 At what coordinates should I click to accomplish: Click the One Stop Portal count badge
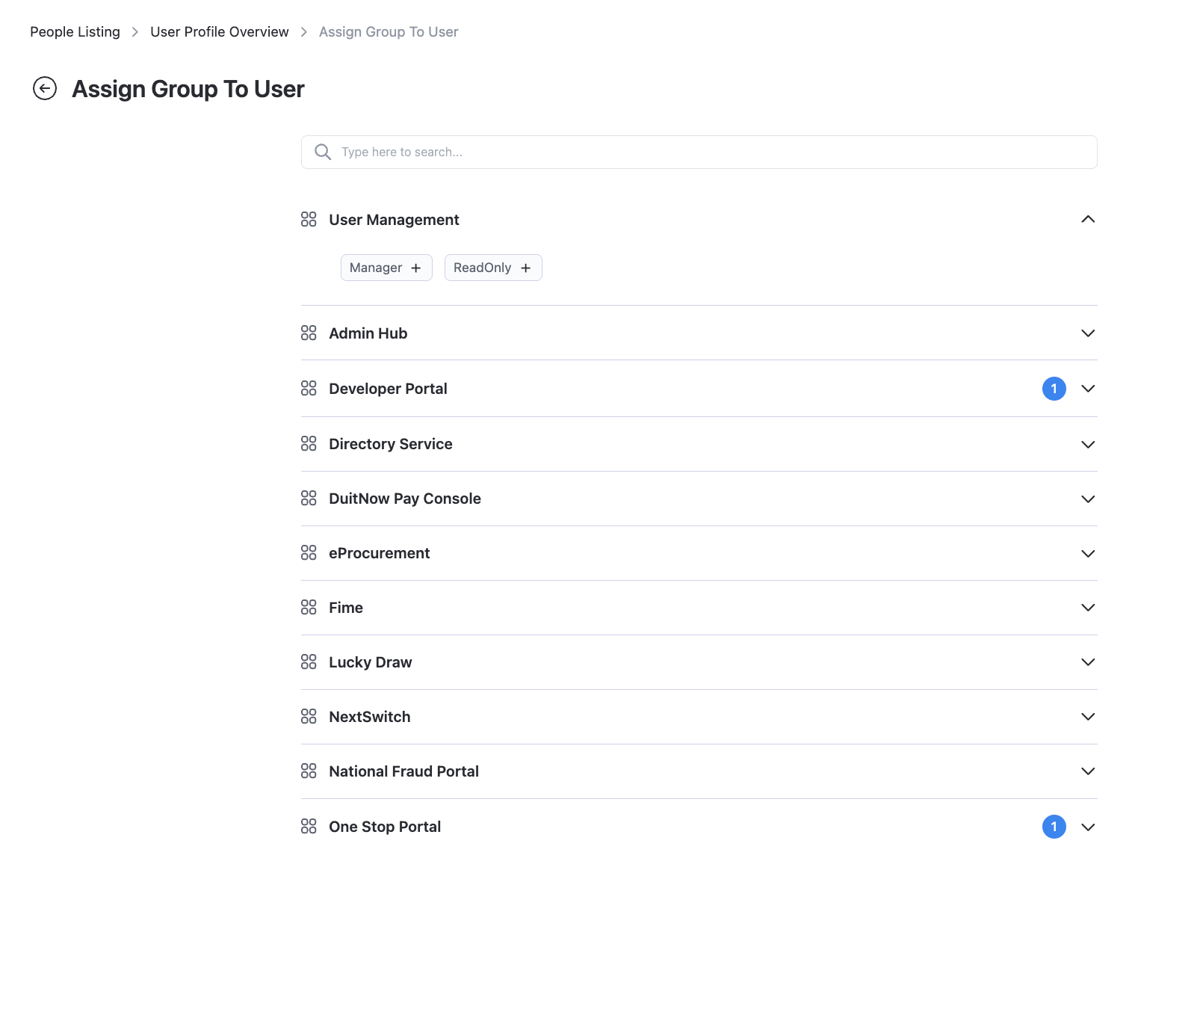click(x=1054, y=827)
